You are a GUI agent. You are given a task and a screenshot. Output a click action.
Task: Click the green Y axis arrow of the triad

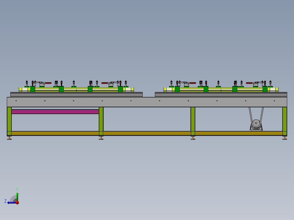pyautogui.click(x=17, y=196)
